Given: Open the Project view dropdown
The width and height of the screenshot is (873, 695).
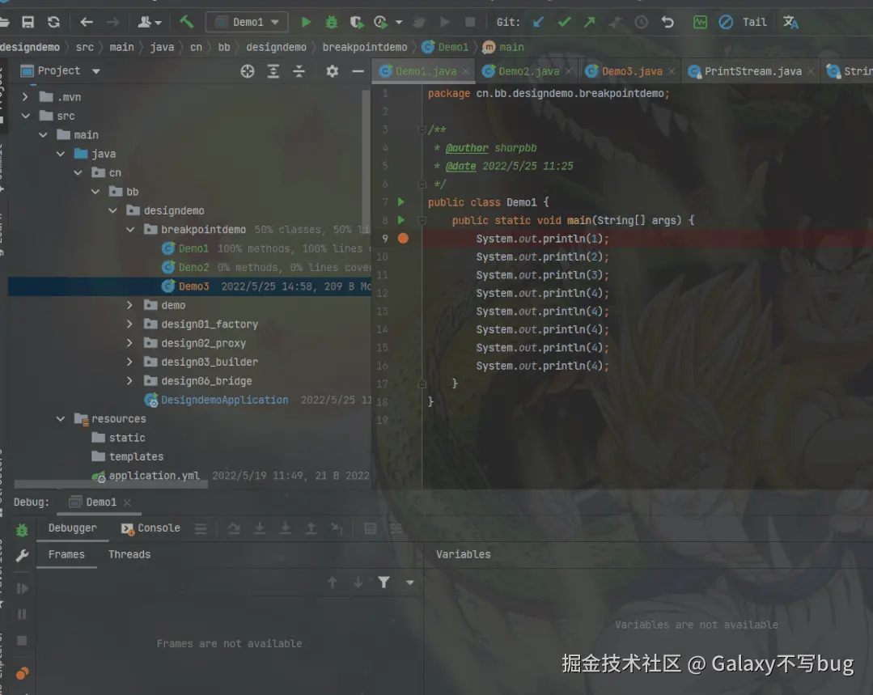Looking at the screenshot, I should [x=95, y=70].
